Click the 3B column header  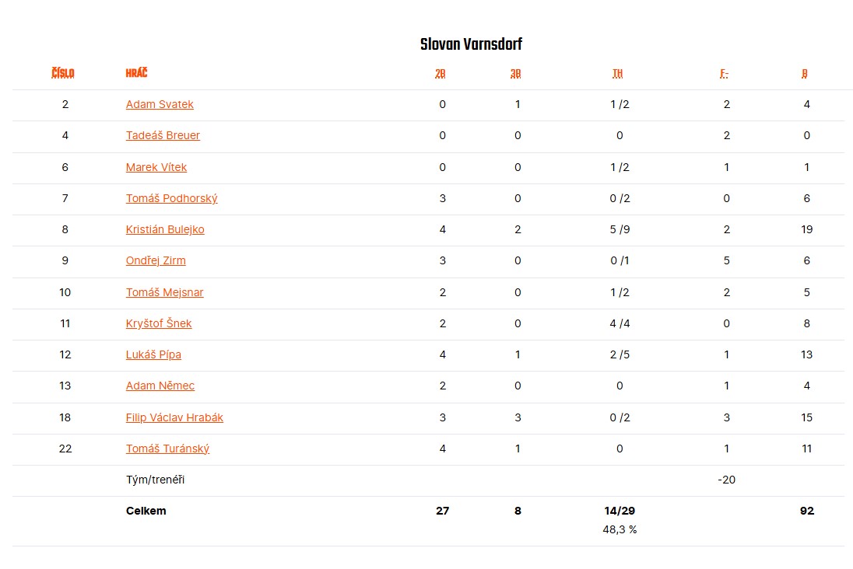(x=516, y=73)
